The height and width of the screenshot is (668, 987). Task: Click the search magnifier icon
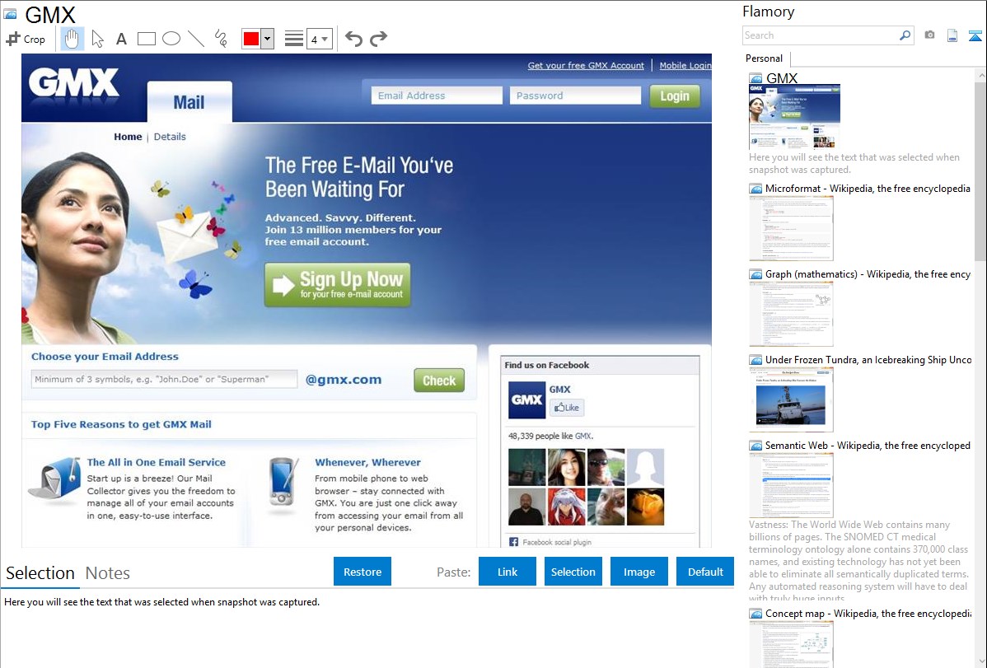(905, 35)
